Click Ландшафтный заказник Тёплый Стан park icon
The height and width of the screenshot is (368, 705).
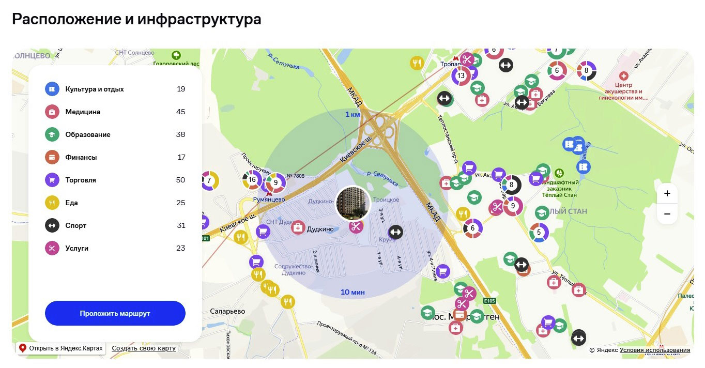tap(559, 172)
